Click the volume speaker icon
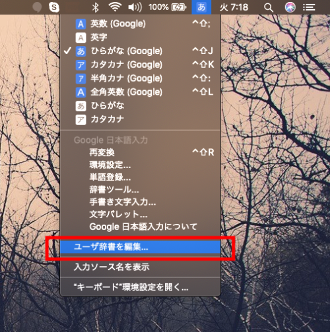 (135, 7)
